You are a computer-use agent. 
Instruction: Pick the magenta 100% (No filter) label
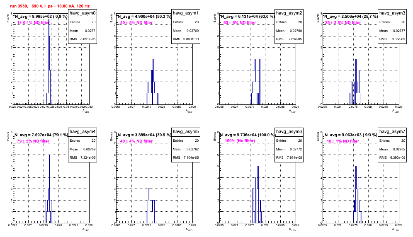click(x=240, y=141)
